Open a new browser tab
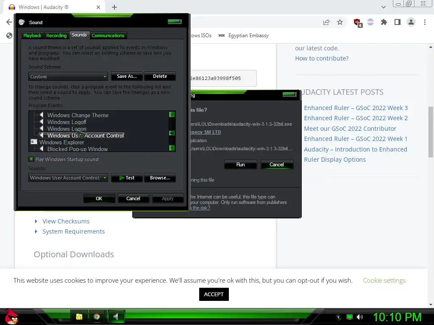Screen dimensions: 434x325 [x=114, y=7]
